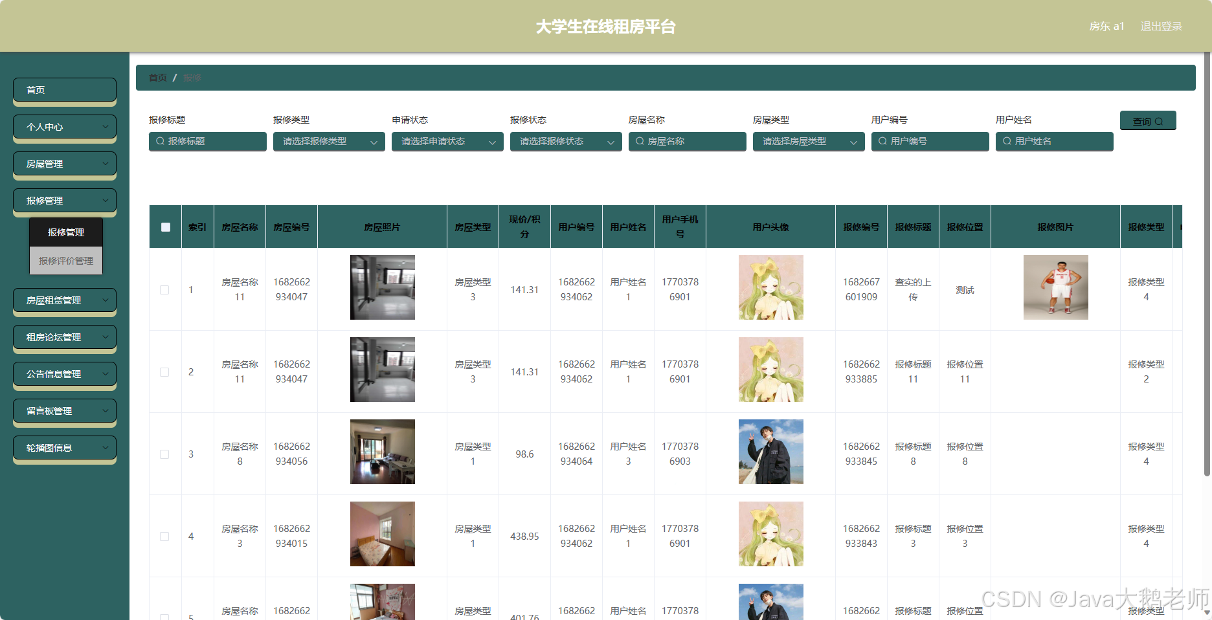The width and height of the screenshot is (1212, 620).
Task: Open the 请选择报修类型 dropdown
Action: click(x=329, y=142)
